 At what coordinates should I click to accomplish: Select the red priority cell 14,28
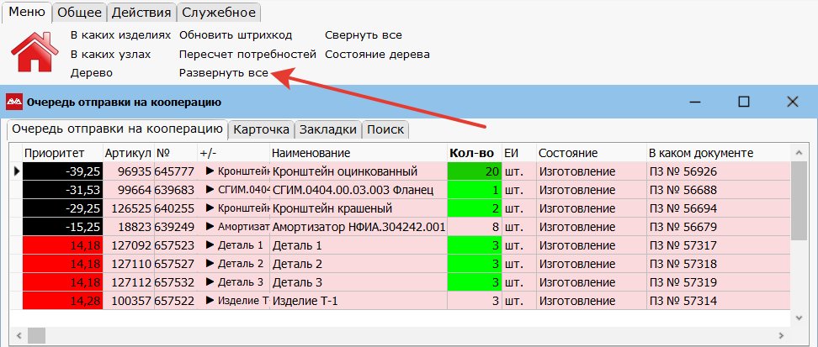62,301
